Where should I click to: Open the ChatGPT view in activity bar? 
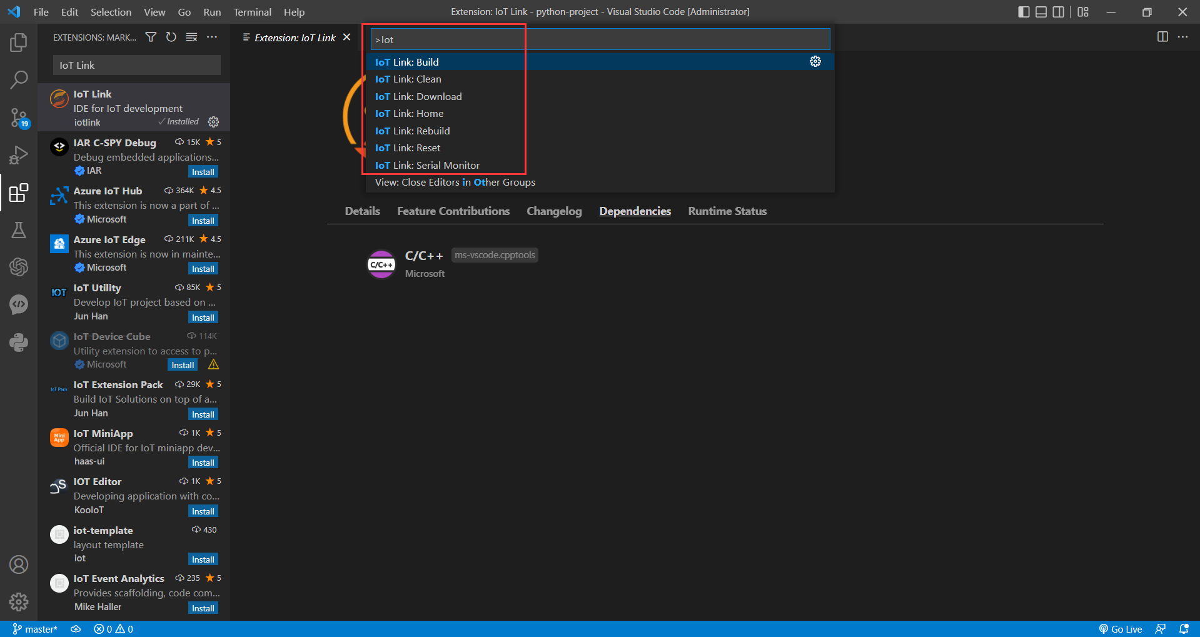[19, 267]
